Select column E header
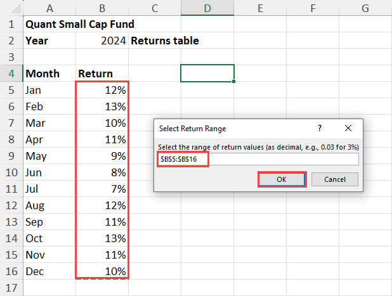 pyautogui.click(x=260, y=8)
